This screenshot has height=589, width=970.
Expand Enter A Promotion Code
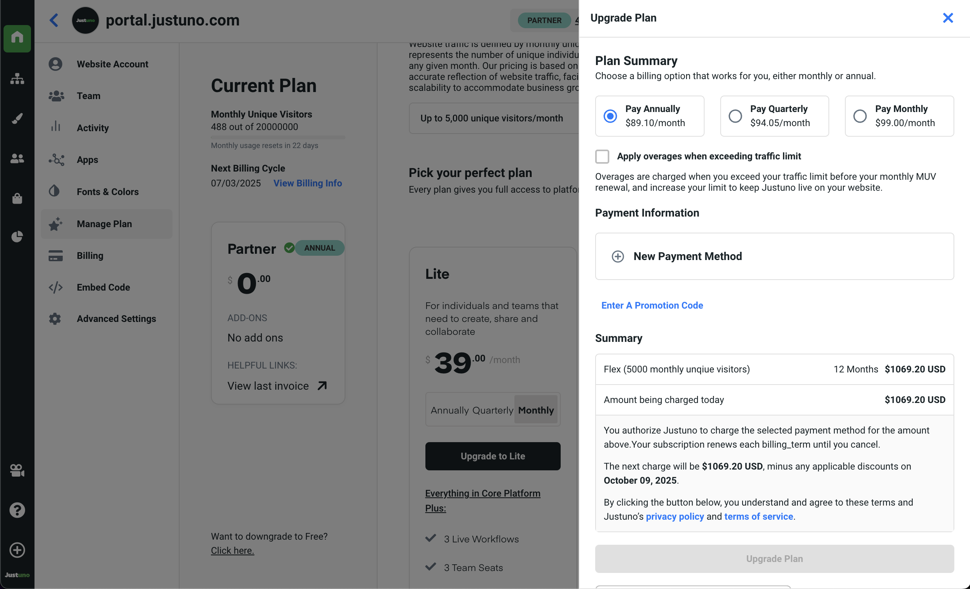pos(652,305)
